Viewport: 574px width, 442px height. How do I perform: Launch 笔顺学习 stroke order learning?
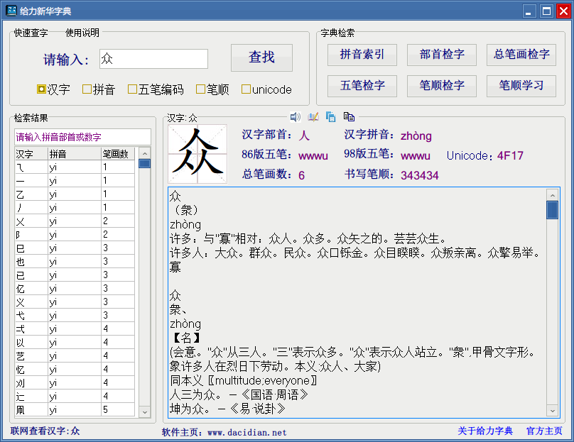(521, 86)
